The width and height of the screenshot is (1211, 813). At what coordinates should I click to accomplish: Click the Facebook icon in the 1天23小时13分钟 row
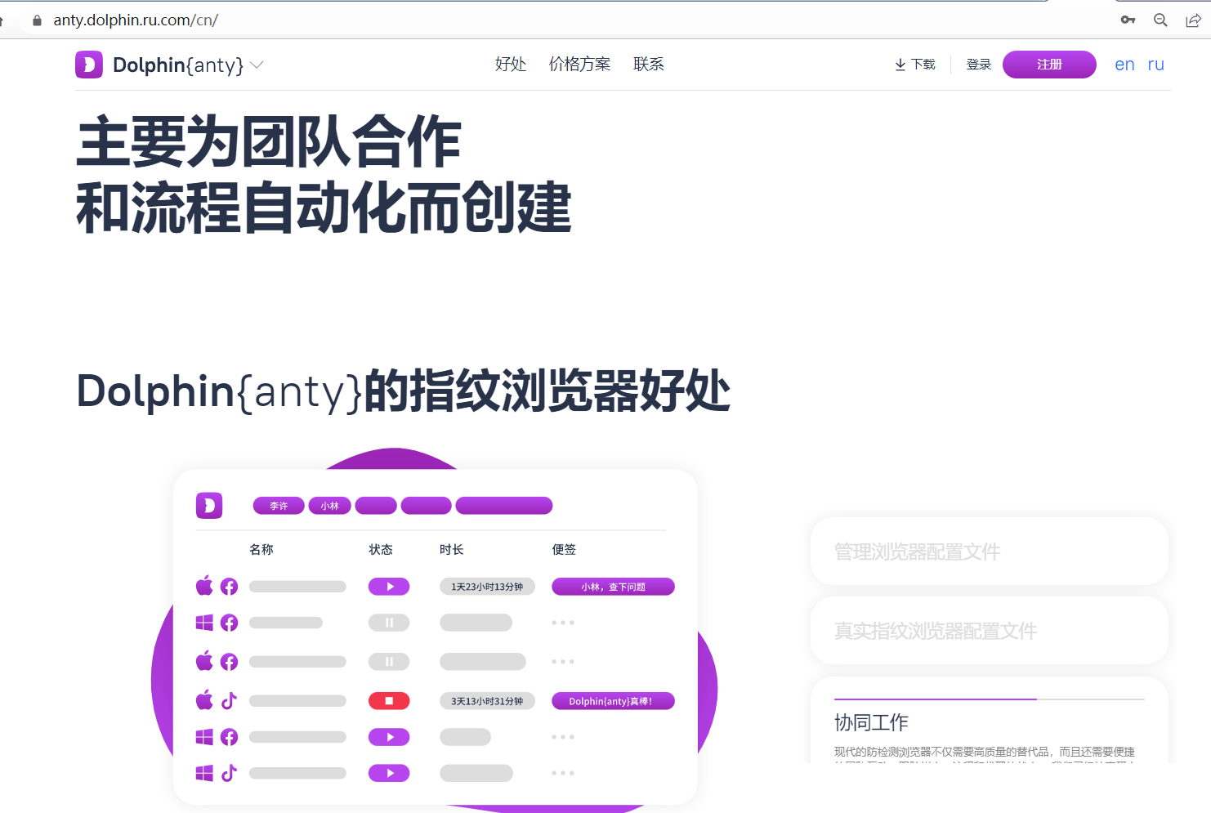coord(230,587)
